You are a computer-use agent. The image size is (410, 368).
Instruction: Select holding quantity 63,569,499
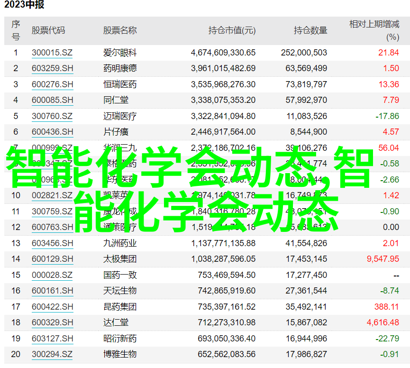point(306,69)
